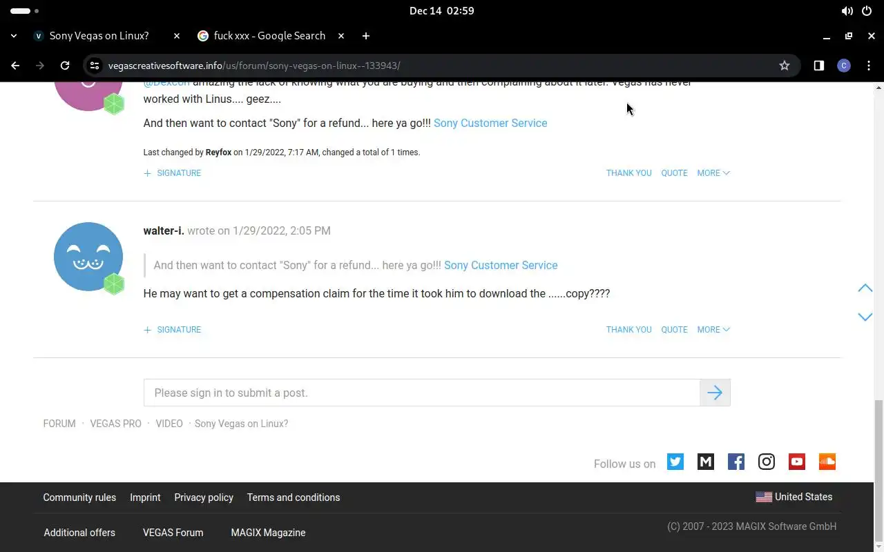Open Chrome's three-dot menu

[869, 66]
